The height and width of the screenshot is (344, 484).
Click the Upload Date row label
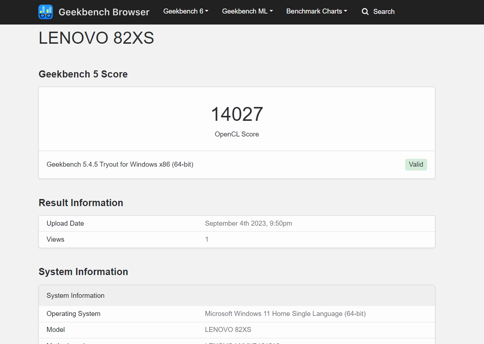point(65,224)
